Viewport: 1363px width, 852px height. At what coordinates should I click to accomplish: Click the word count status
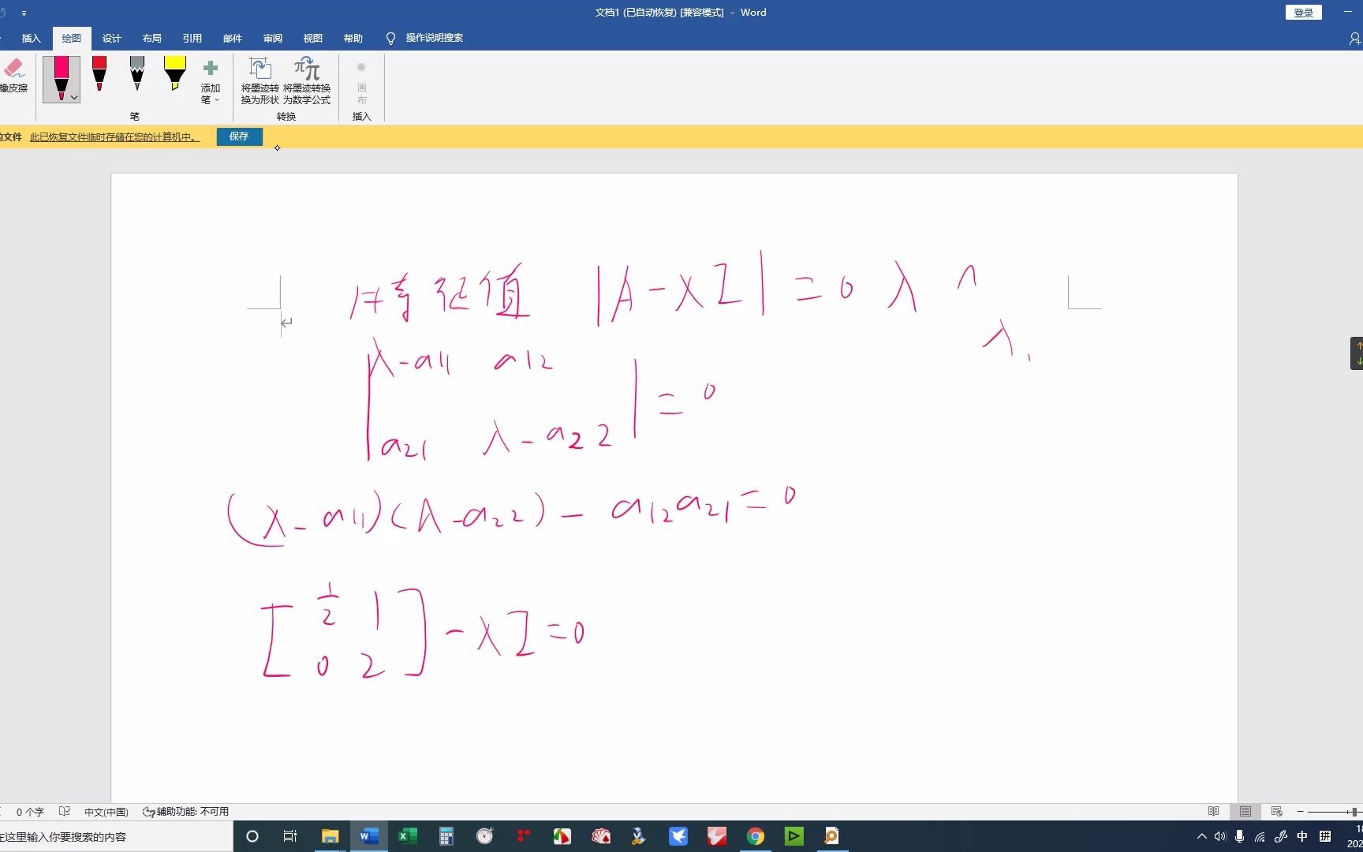[x=30, y=812]
